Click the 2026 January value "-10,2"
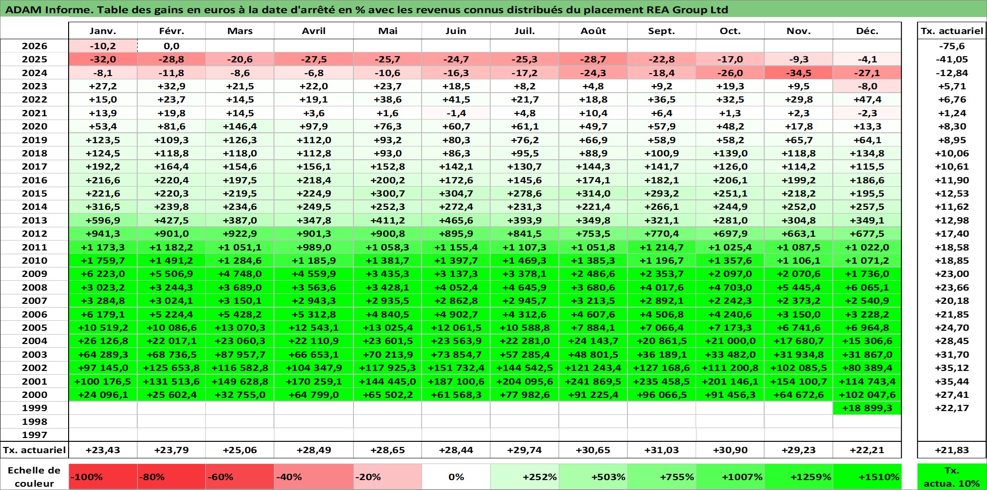Screen dimensions: 987x490 103,46
